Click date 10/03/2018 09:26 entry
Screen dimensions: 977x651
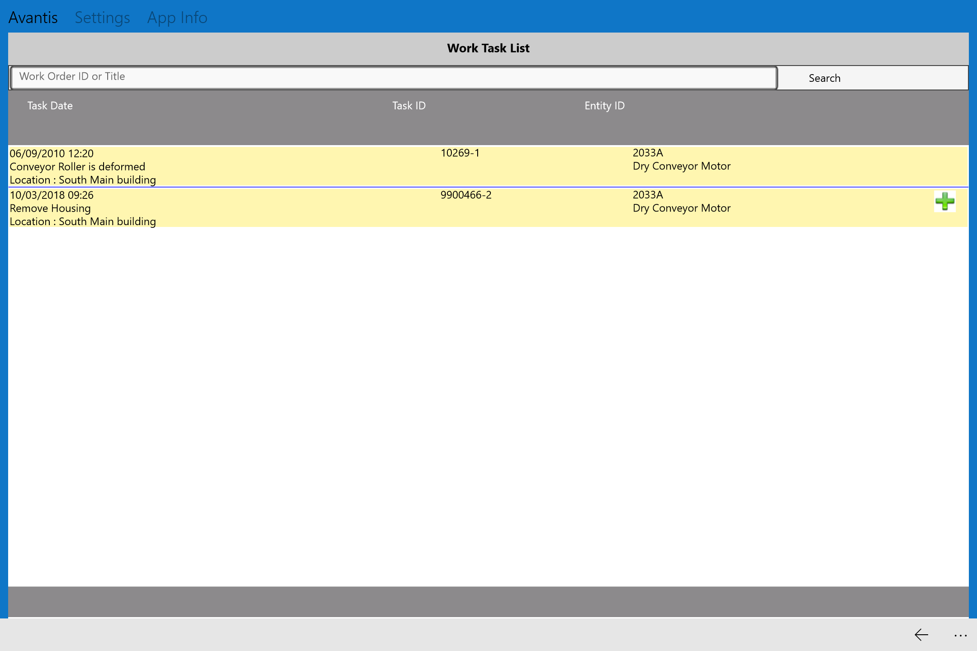[x=52, y=195]
